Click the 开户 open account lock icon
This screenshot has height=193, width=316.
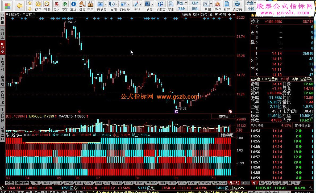(x=90, y=6)
